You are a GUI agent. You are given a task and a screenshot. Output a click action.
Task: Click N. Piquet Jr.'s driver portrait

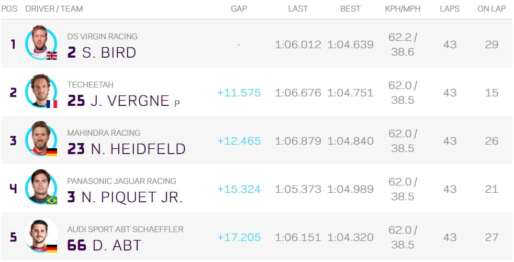41,187
